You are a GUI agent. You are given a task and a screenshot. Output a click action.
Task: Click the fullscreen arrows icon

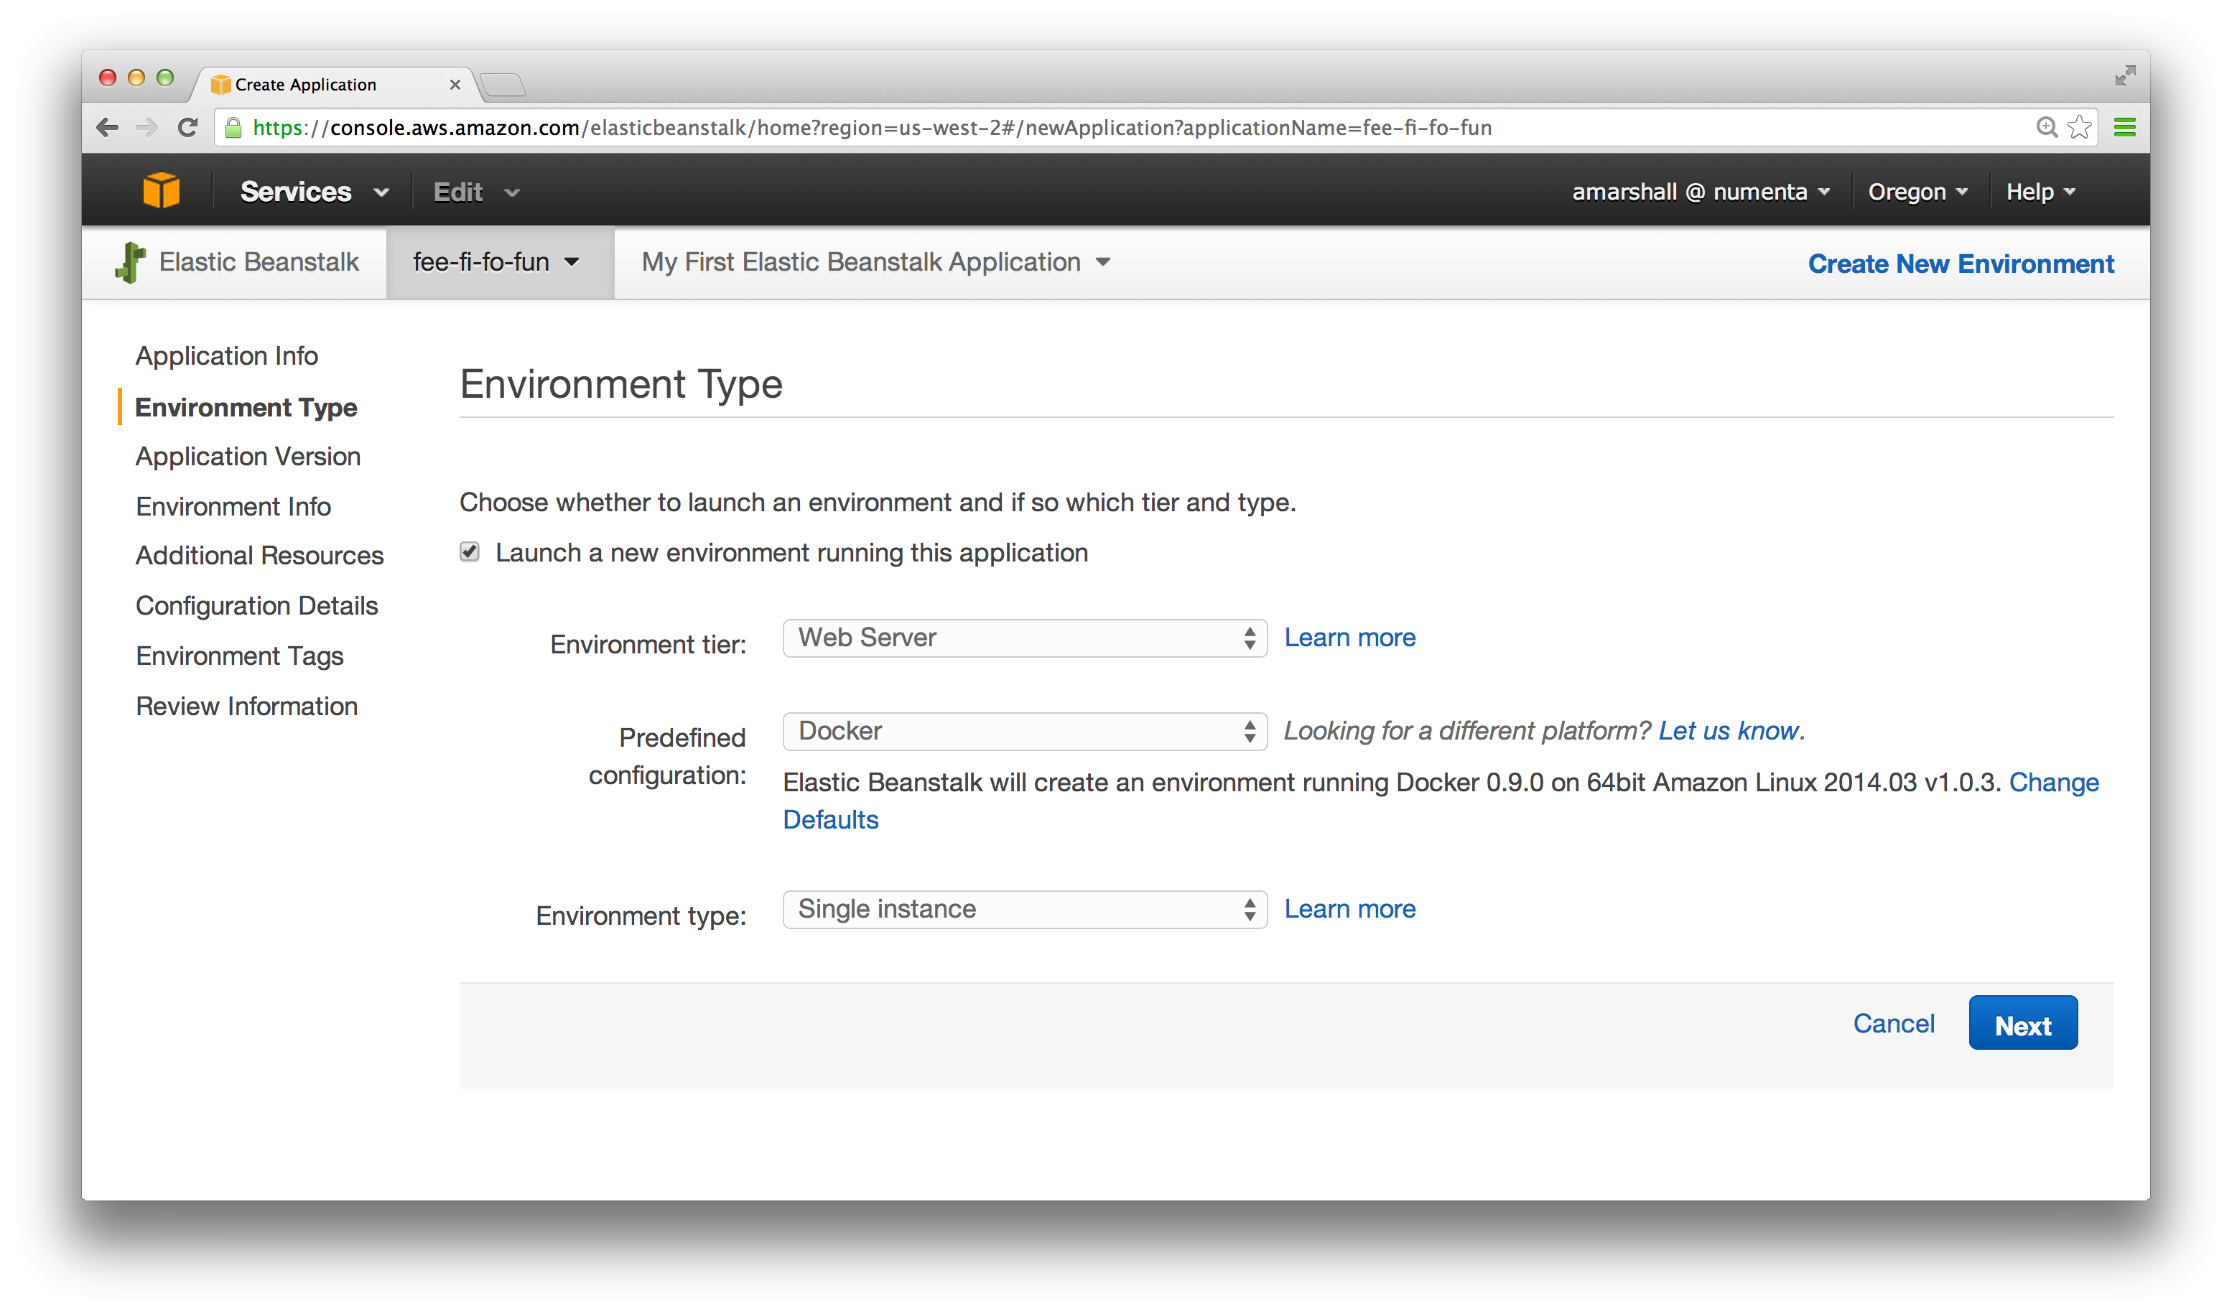[2125, 76]
